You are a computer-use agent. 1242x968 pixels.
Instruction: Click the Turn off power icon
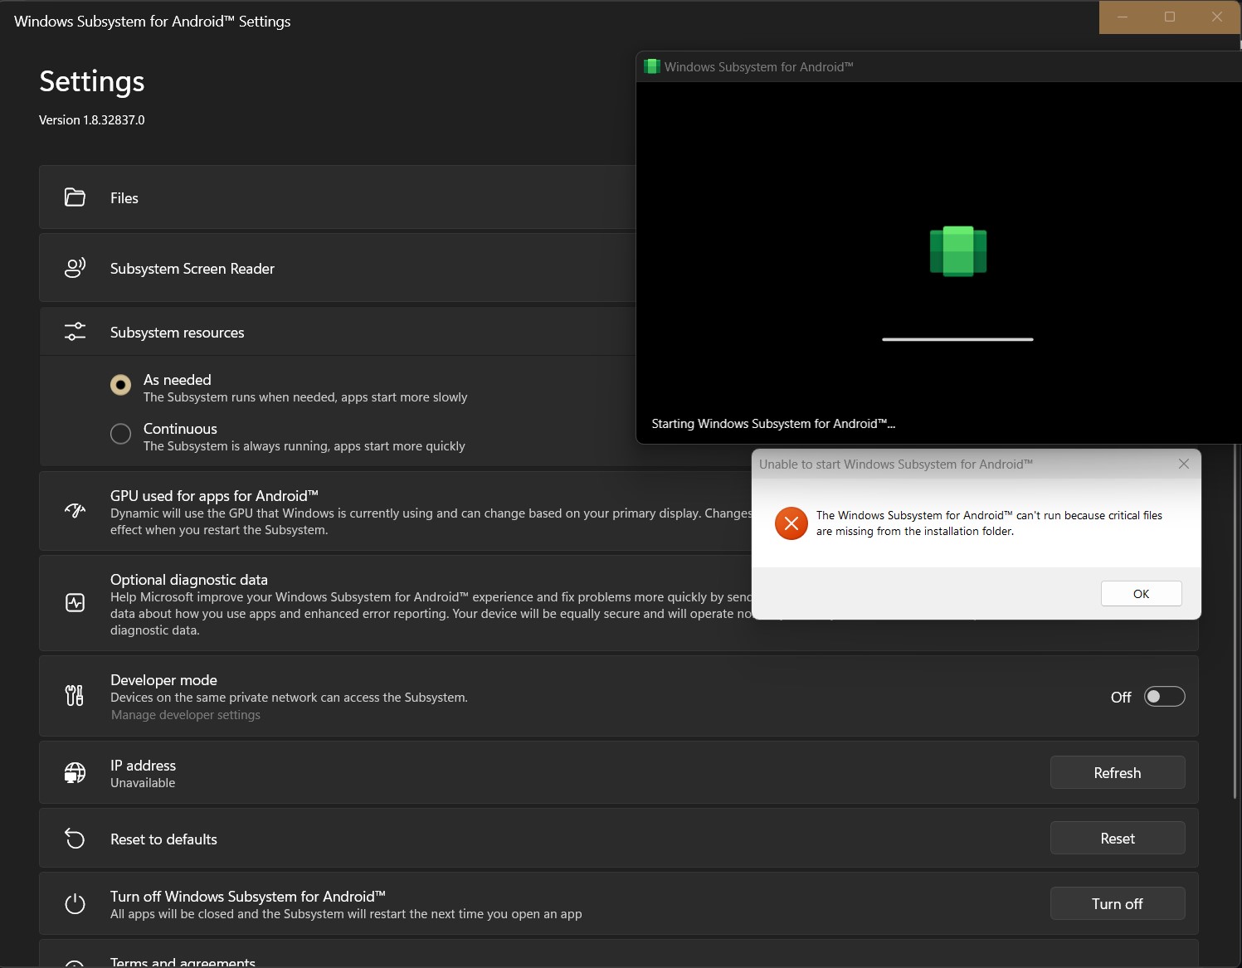[75, 903]
